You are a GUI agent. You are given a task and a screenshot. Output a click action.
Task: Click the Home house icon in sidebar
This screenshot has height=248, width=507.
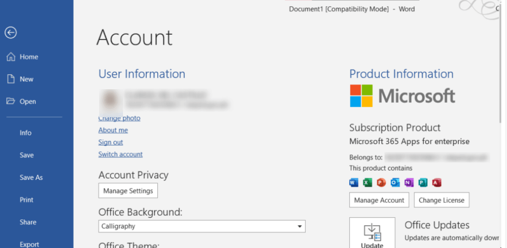pos(11,57)
